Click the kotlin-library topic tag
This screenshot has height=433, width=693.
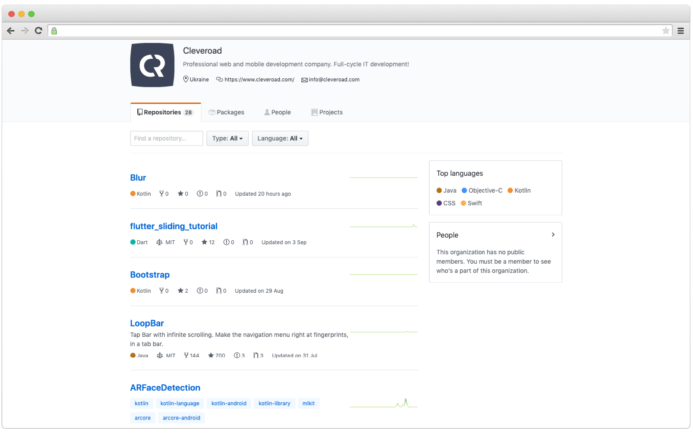274,403
